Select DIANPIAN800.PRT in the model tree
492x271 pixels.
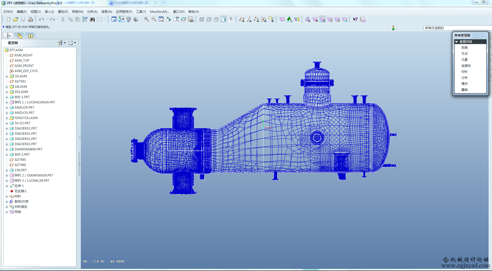(28, 149)
